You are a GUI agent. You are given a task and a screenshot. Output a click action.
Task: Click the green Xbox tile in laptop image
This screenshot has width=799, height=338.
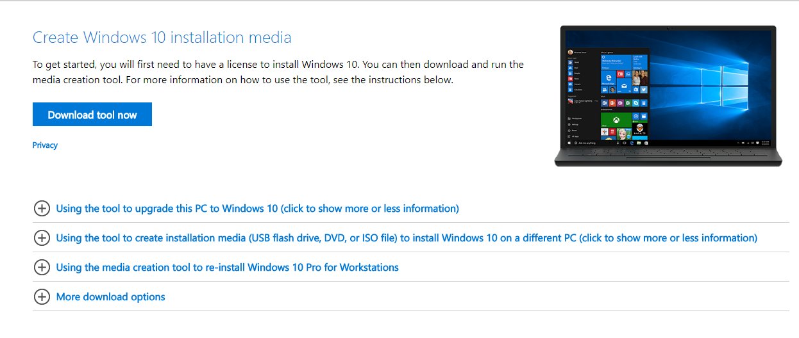[x=616, y=120]
